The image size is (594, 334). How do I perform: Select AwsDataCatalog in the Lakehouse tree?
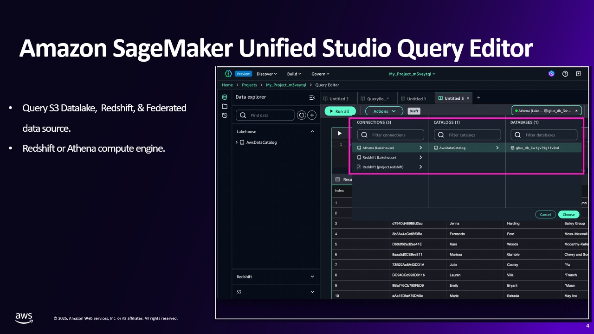(261, 142)
